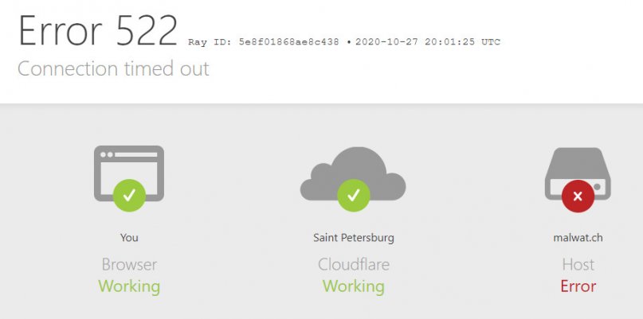Click the Host label
This screenshot has height=319, width=643.
coord(578,265)
